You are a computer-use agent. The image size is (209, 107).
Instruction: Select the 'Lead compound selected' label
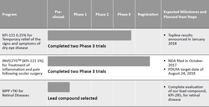[72, 98]
